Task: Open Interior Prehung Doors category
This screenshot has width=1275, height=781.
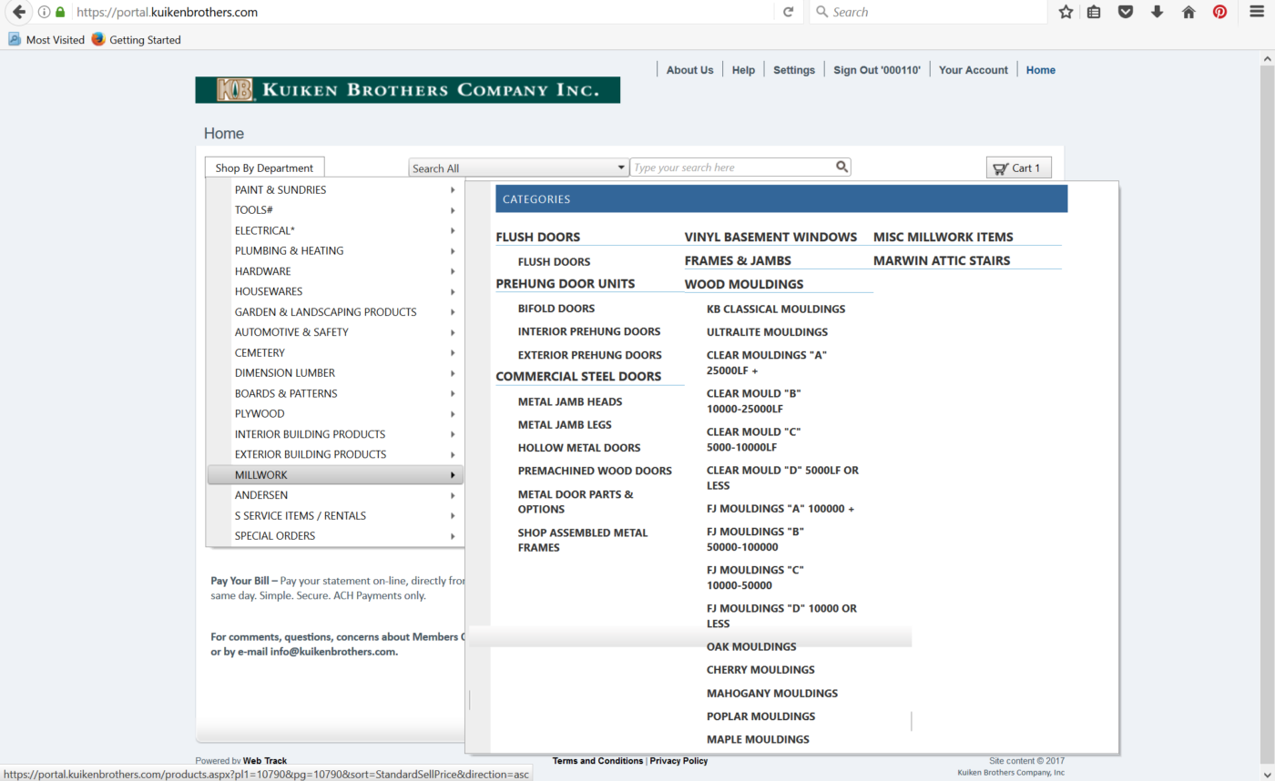Action: pyautogui.click(x=588, y=331)
